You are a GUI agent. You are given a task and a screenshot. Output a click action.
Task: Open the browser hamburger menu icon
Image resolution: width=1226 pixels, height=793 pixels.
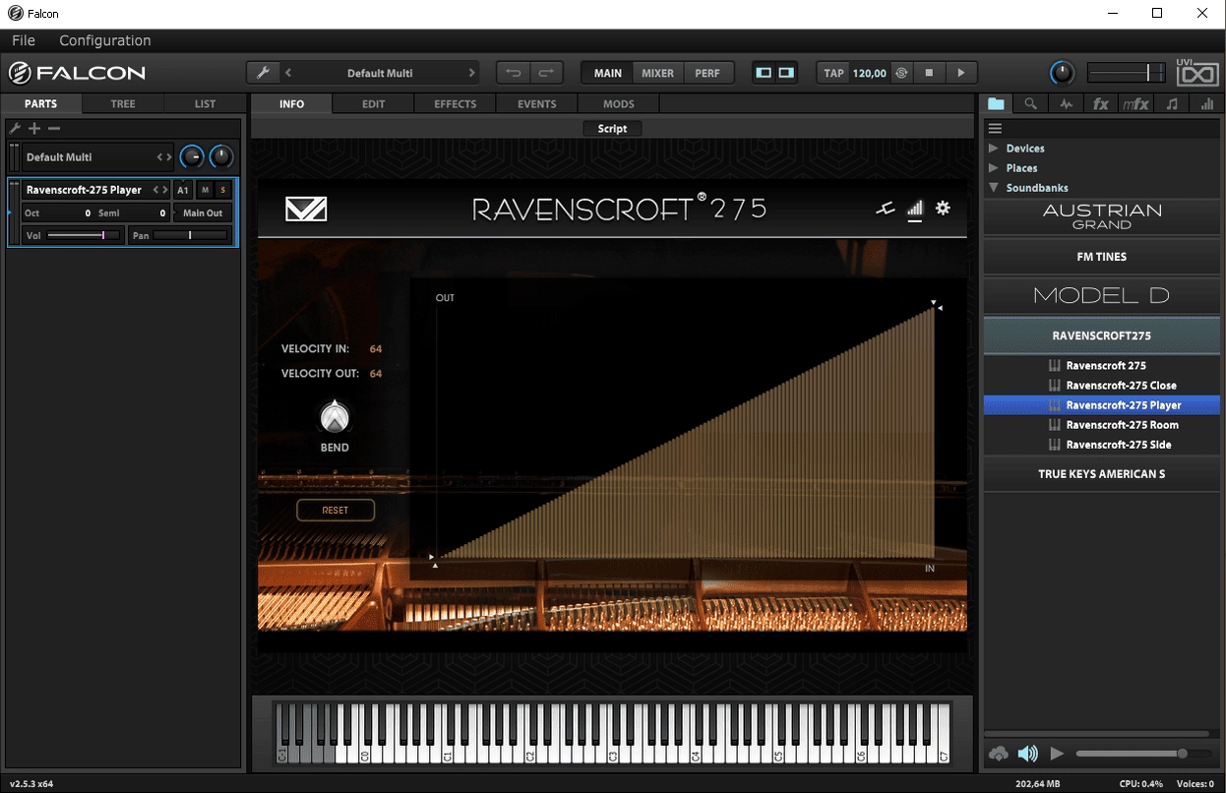coord(995,128)
